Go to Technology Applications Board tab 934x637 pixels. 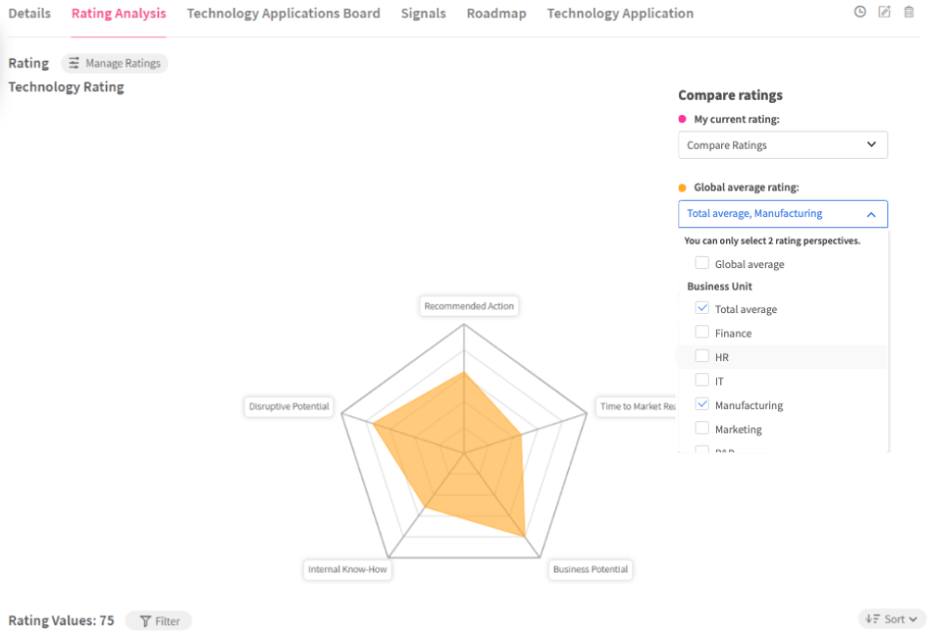point(284,14)
